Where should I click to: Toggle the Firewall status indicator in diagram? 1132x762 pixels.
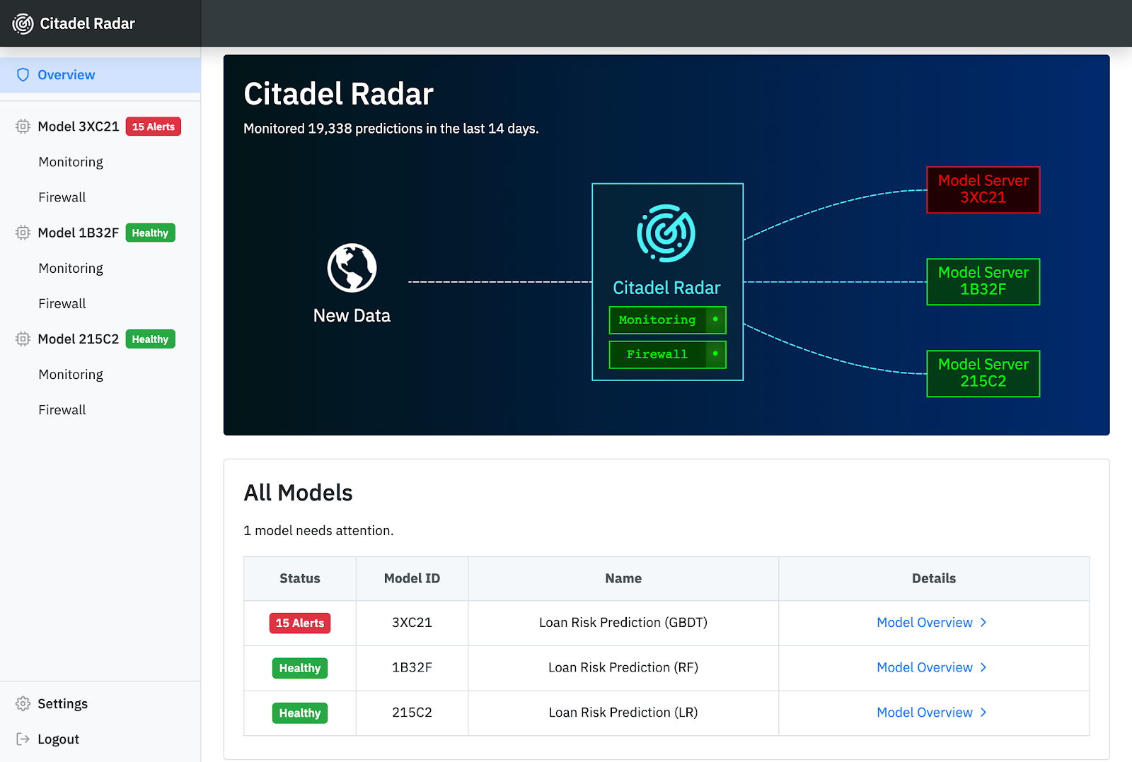click(x=715, y=354)
